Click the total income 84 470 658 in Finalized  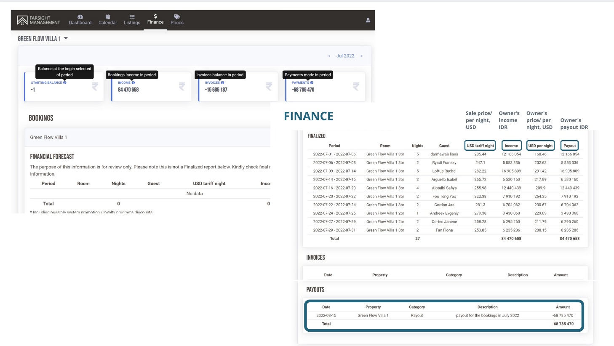pyautogui.click(x=511, y=239)
